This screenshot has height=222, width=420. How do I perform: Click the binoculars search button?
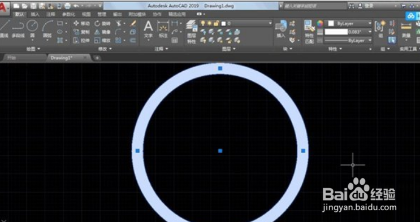pos(352,6)
